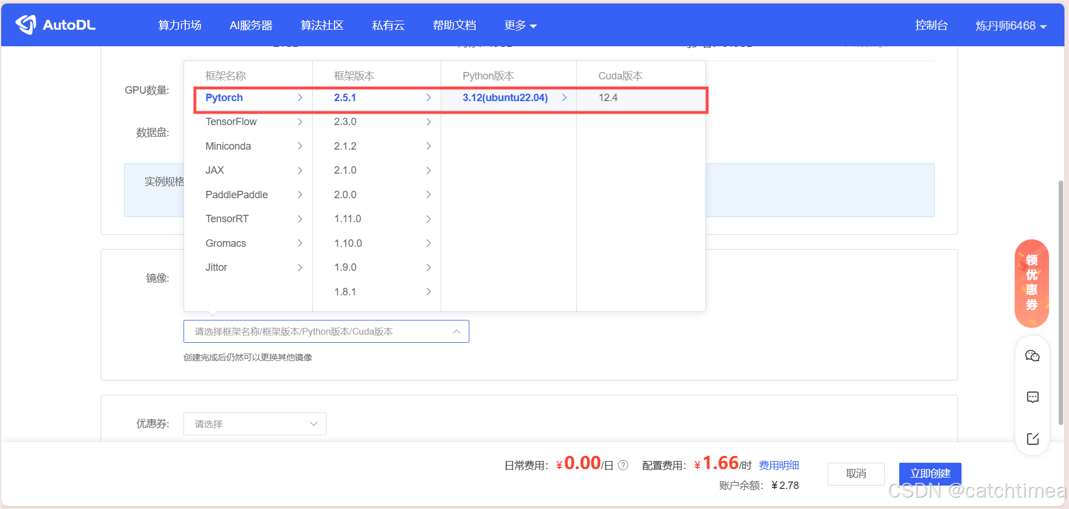The width and height of the screenshot is (1069, 509).
Task: Open 帮助文档 page
Action: [454, 25]
